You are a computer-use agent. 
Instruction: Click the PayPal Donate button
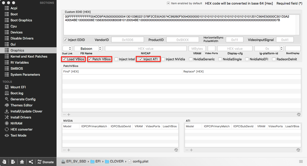coord(45,162)
